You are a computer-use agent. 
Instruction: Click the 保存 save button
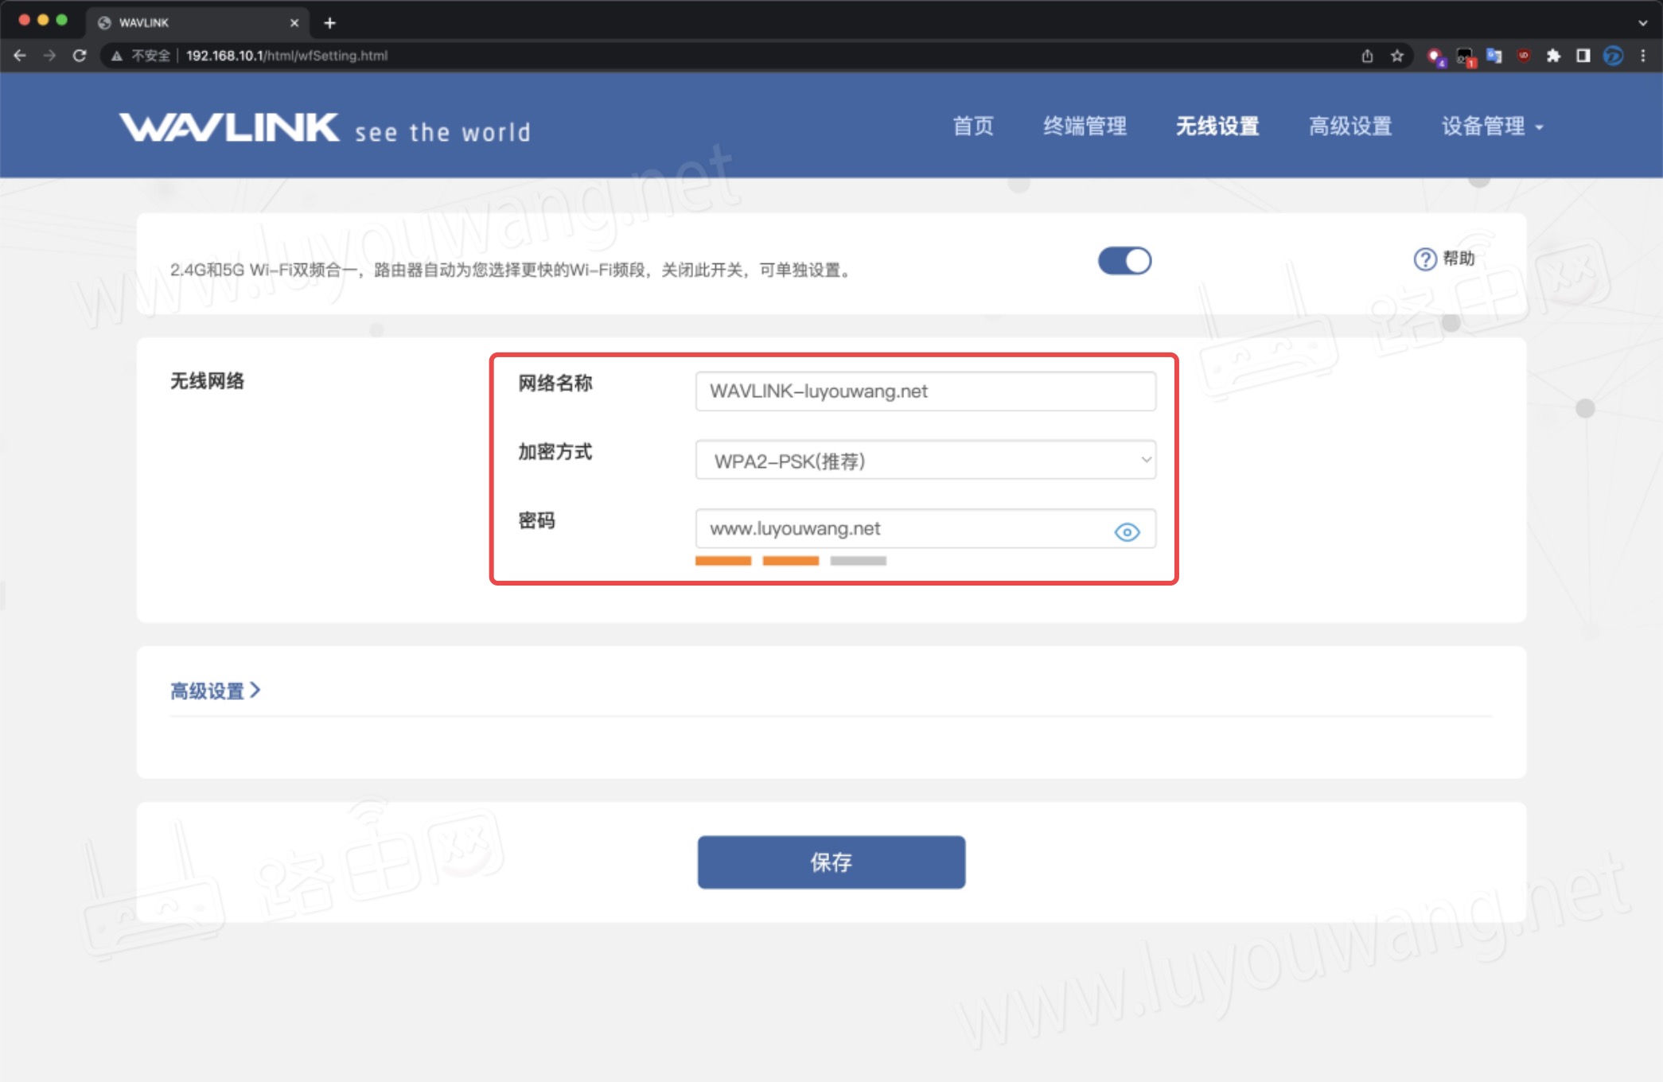point(831,862)
